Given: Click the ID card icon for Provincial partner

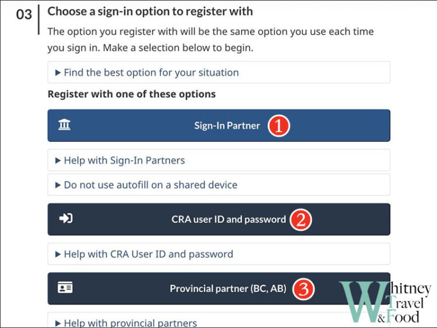Looking at the screenshot, I should (65, 288).
